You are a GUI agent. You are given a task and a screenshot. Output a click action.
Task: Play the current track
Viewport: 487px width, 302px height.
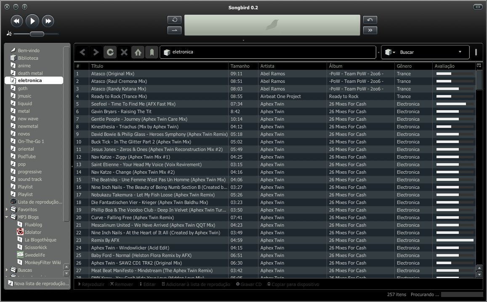(32, 21)
